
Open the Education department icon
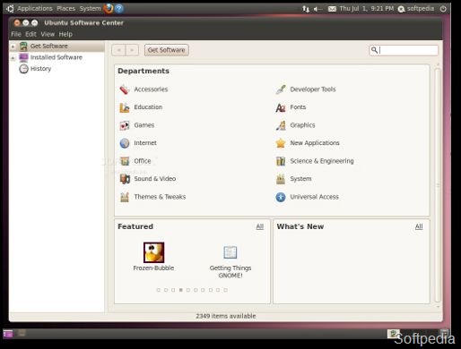(x=125, y=107)
